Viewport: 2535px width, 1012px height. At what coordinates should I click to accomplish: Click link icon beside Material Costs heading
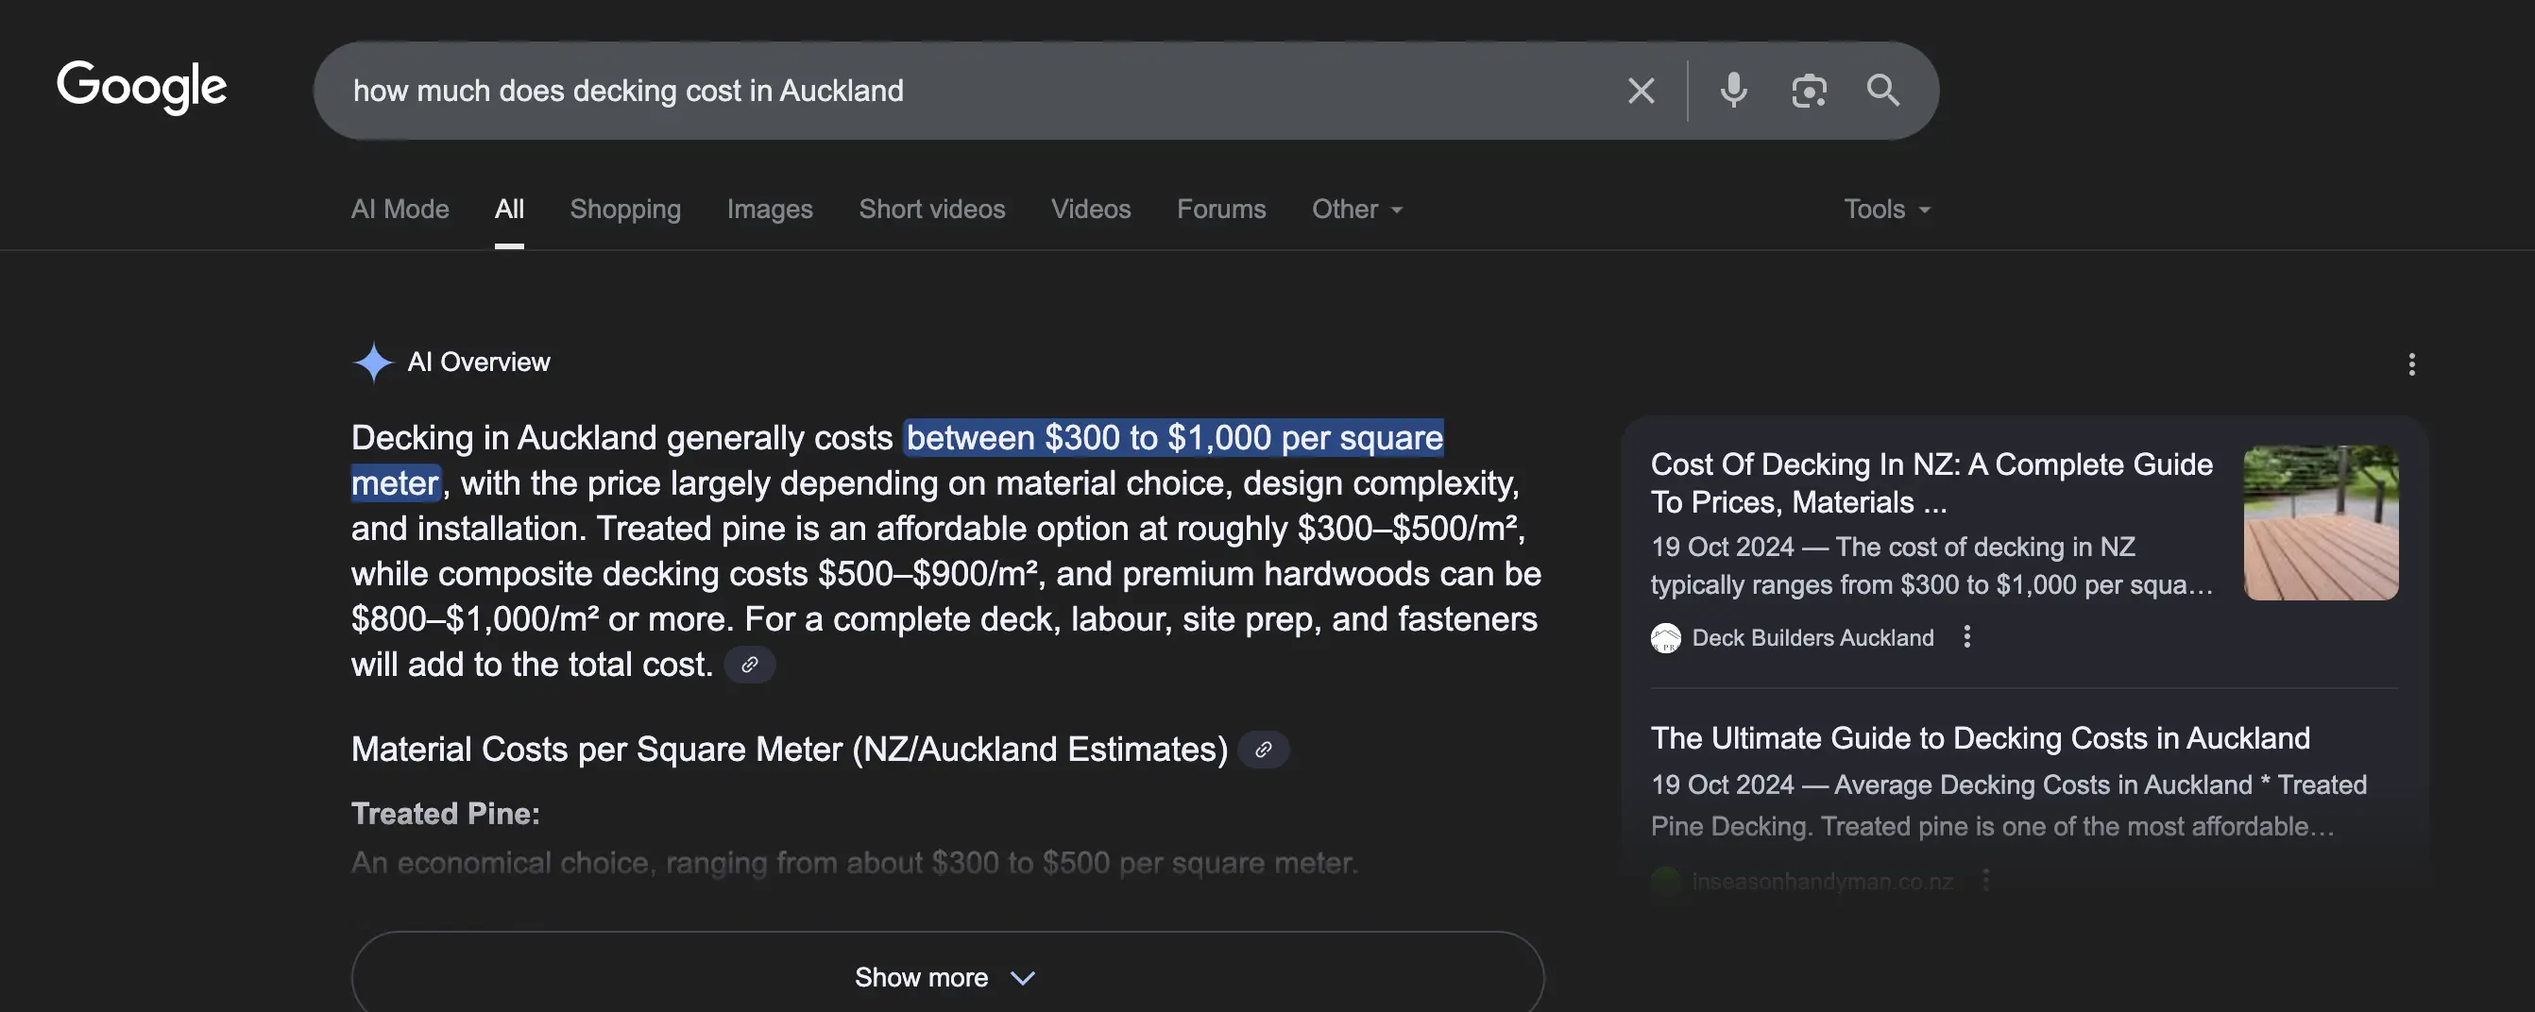tap(1264, 750)
